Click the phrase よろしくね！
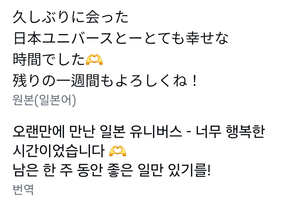 click(157, 81)
